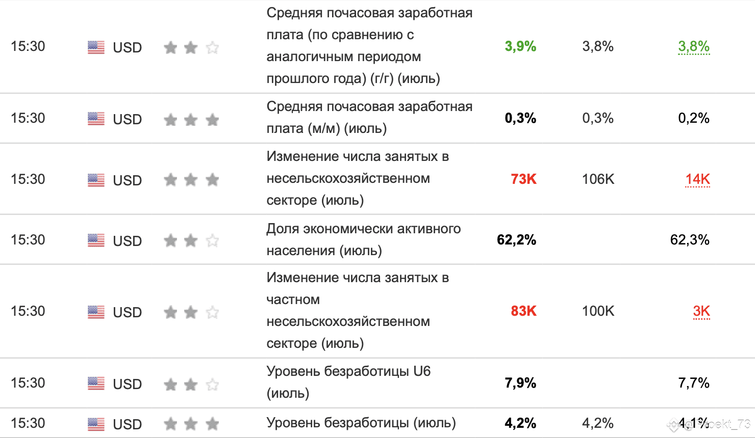Select actual value 3,9% in green
This screenshot has height=438, width=755.
[x=520, y=46]
